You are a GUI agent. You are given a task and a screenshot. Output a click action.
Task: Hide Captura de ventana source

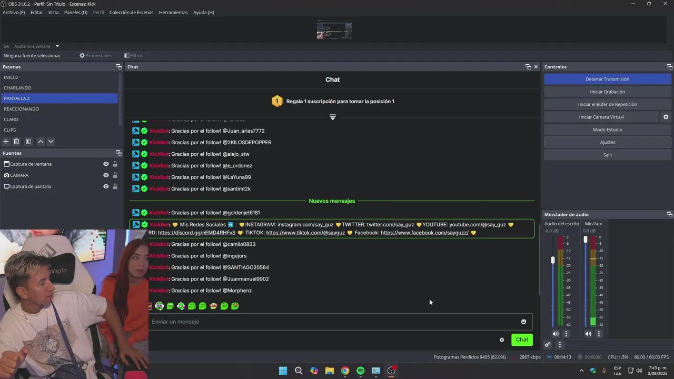click(x=106, y=164)
